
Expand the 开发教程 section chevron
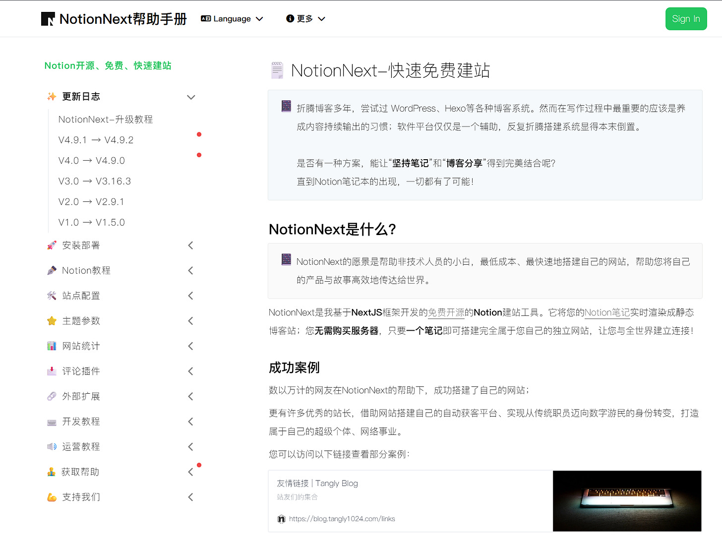click(191, 422)
